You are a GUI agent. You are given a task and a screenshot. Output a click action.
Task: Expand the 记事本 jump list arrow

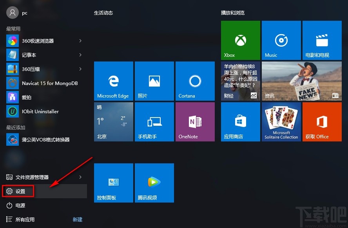pyautogui.click(x=80, y=55)
